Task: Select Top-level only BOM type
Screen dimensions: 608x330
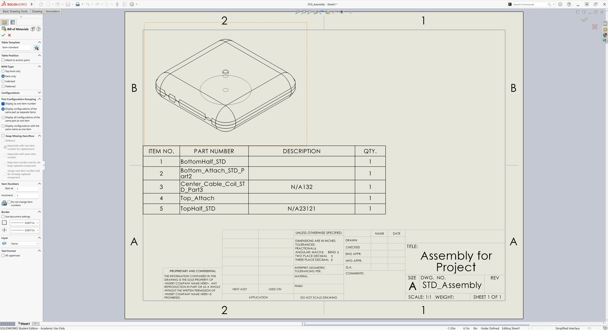Action: pyautogui.click(x=3, y=71)
